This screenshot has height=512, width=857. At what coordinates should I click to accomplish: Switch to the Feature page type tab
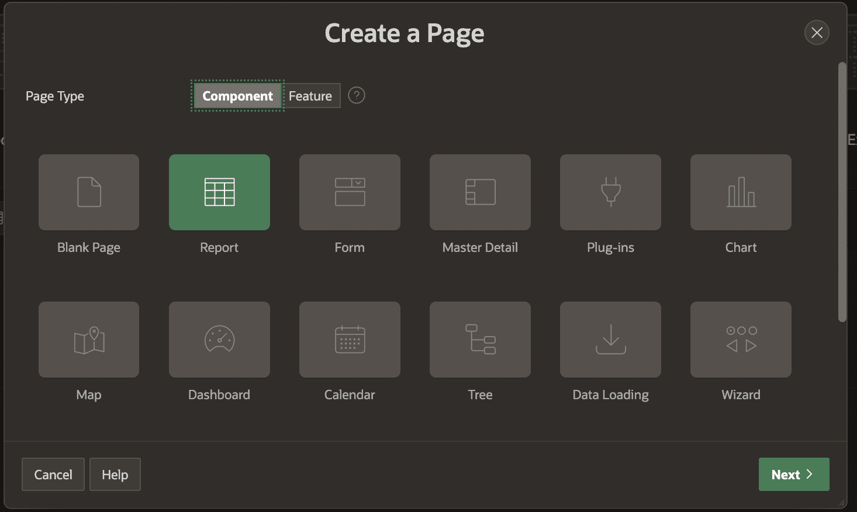click(x=310, y=95)
